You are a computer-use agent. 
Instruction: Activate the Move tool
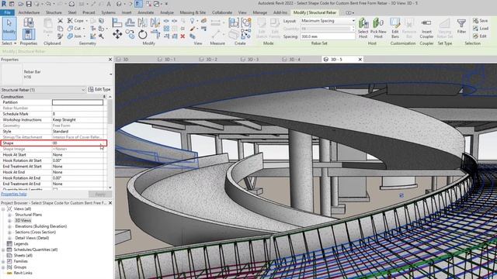pyautogui.click(x=117, y=34)
